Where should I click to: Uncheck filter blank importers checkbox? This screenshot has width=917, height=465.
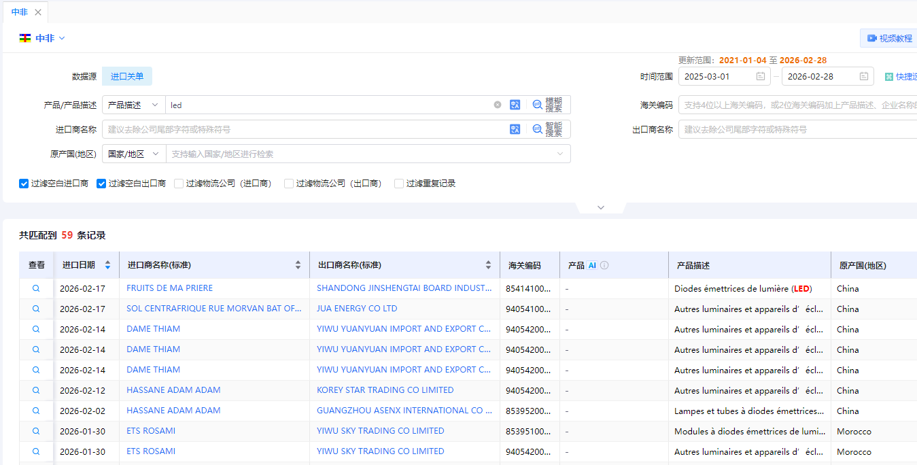tap(24, 184)
